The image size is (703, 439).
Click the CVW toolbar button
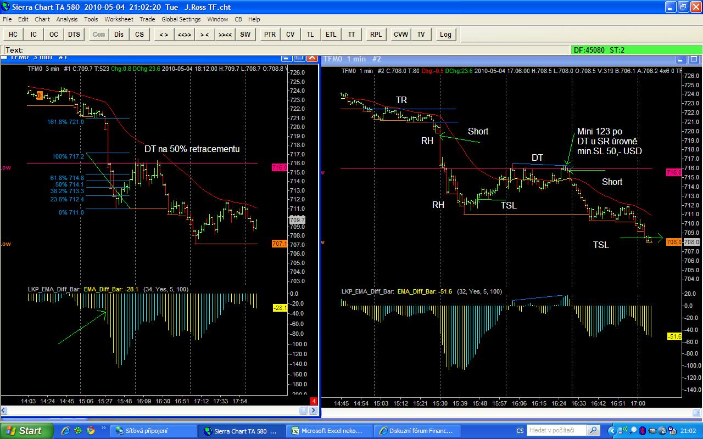click(401, 34)
